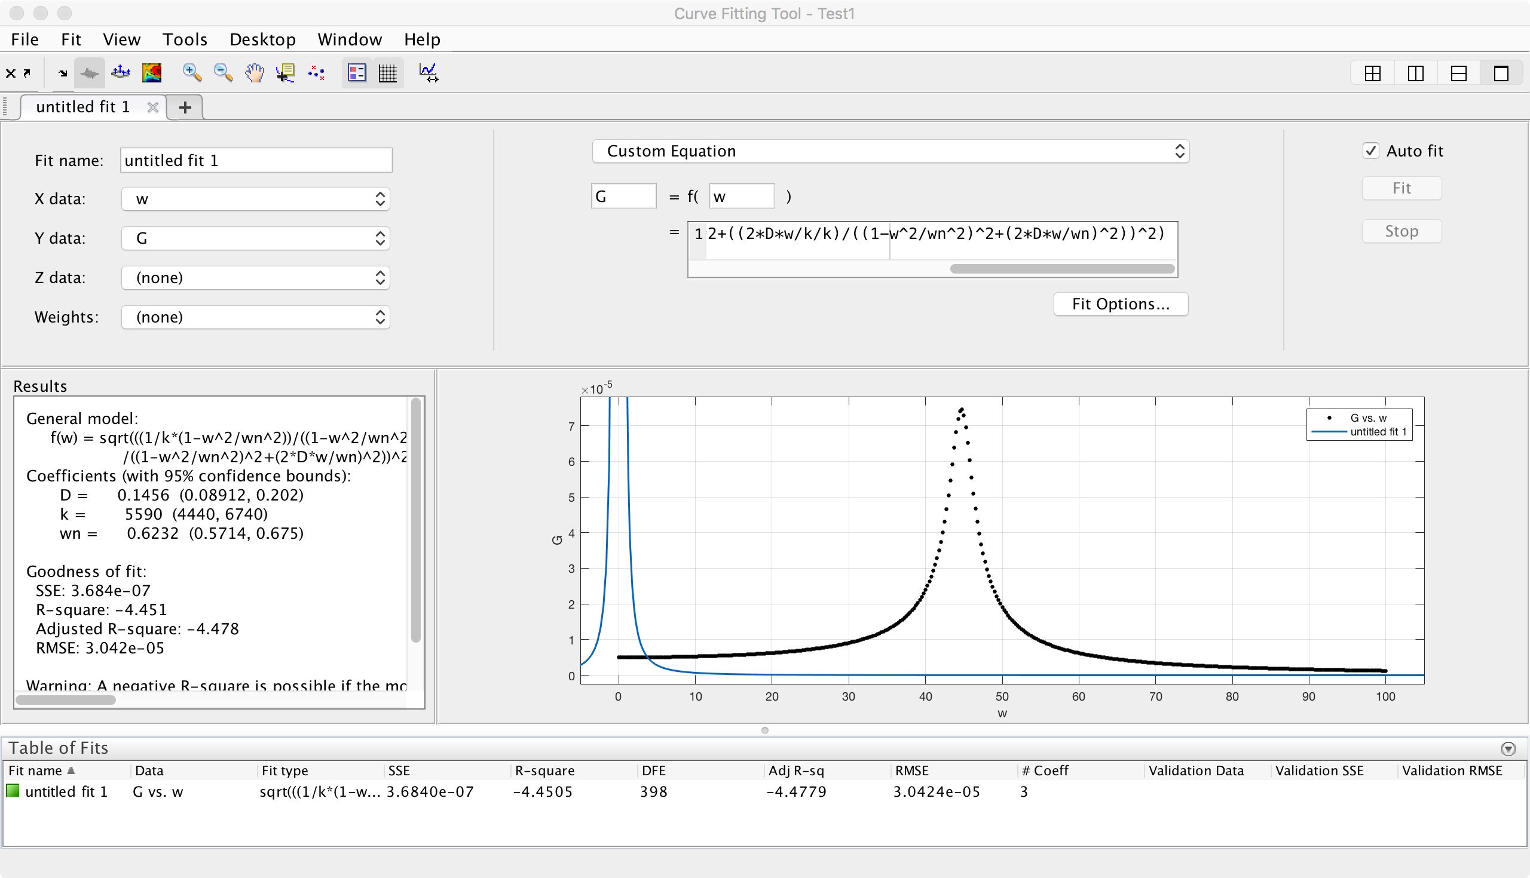
Task: Open the X data dropdown
Action: [x=255, y=199]
